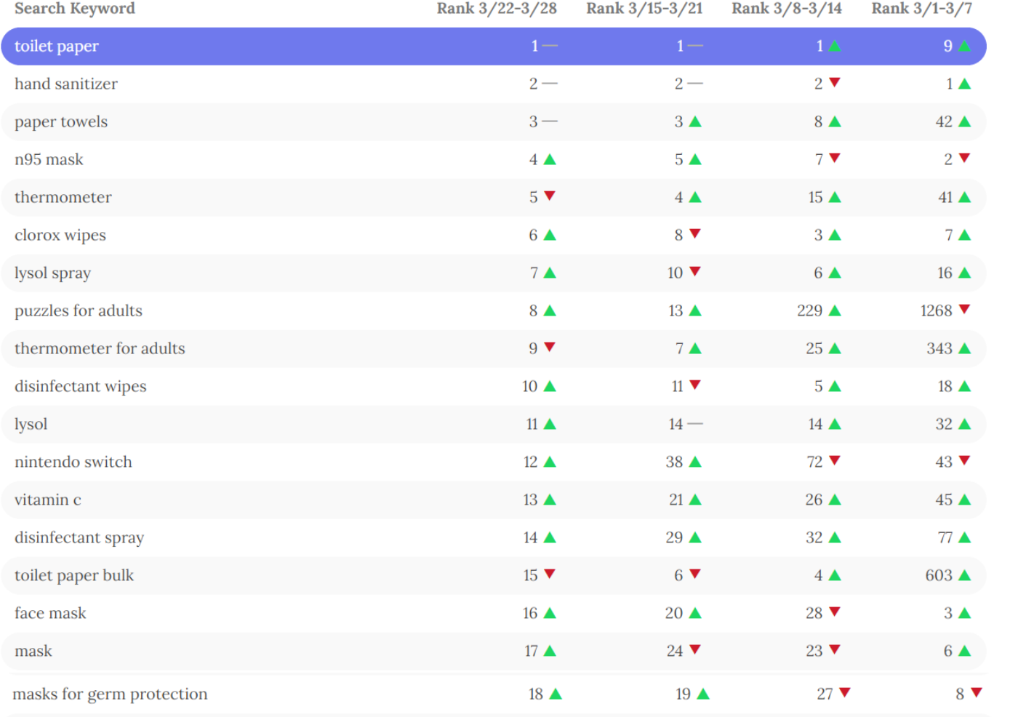Open the lysol spray keyword
This screenshot has height=717, width=1010.
click(53, 273)
